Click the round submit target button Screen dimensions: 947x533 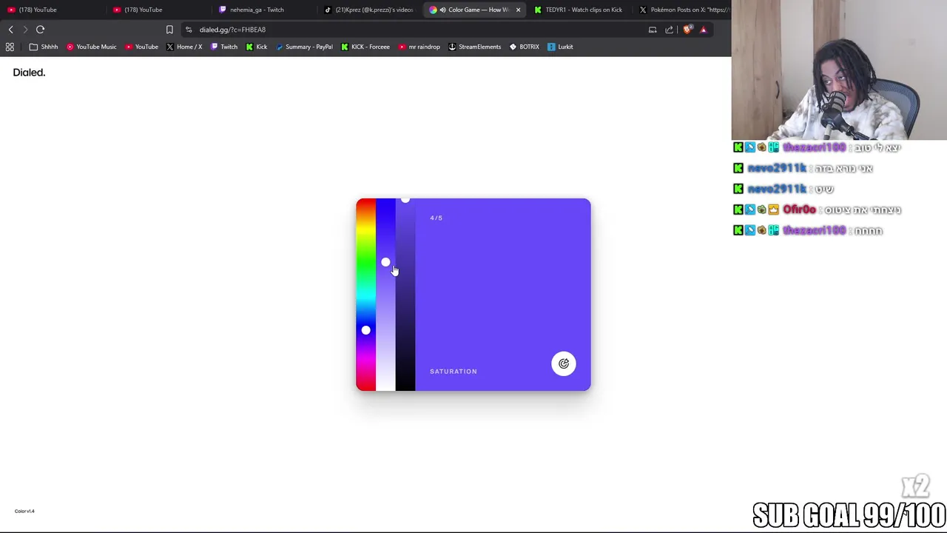[x=564, y=363]
